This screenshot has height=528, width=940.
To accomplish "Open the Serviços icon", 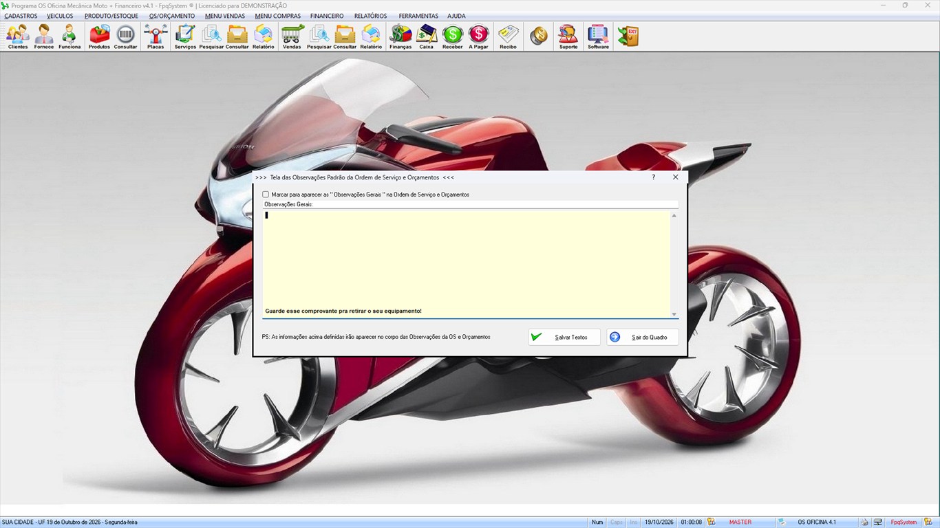I will point(185,36).
